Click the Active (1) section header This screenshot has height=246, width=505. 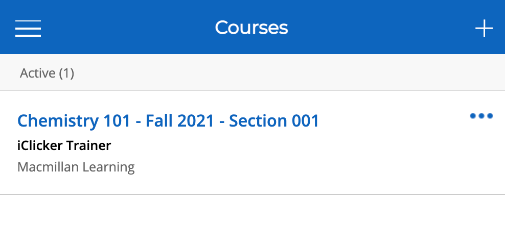[47, 73]
